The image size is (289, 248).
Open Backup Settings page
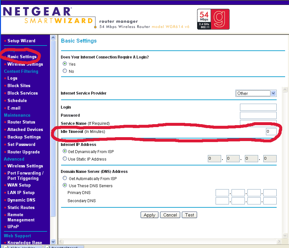coord(24,137)
